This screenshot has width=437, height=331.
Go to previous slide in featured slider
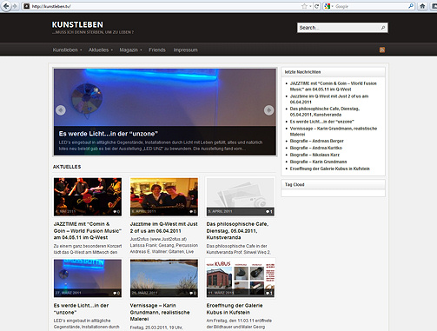[61, 110]
